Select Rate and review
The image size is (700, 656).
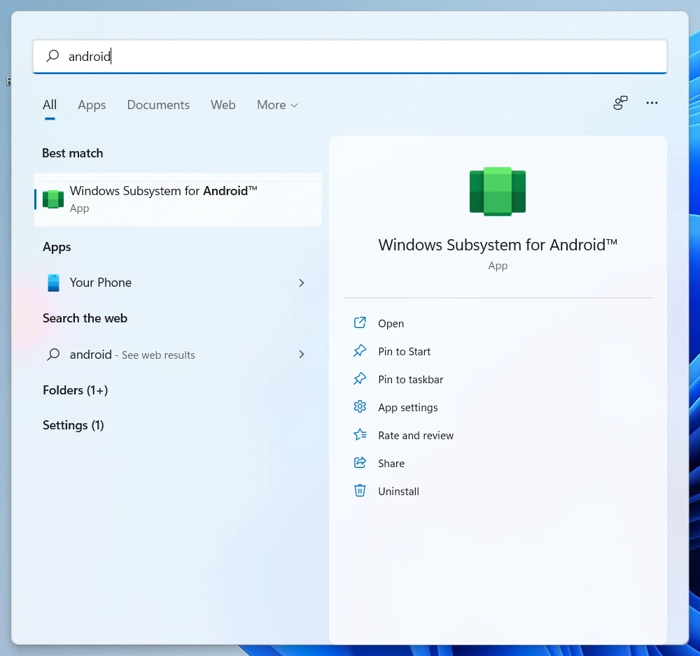(x=416, y=435)
